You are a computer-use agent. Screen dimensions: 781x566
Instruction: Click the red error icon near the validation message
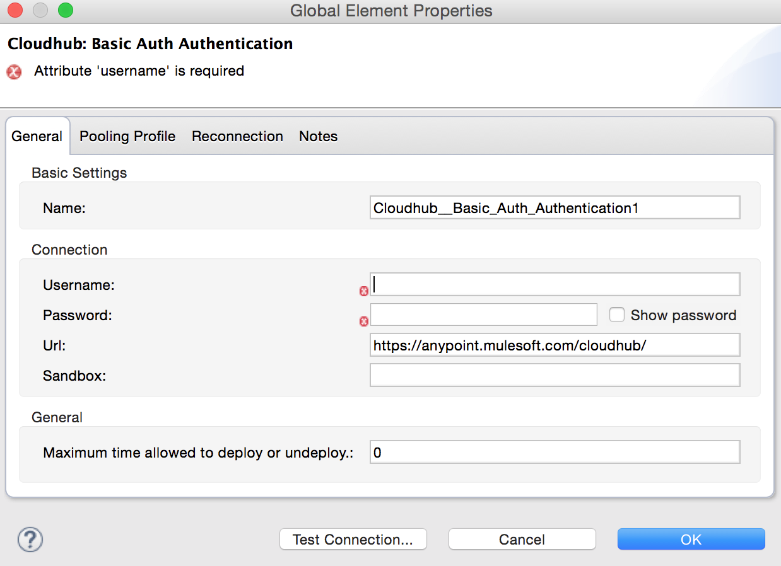(x=13, y=72)
